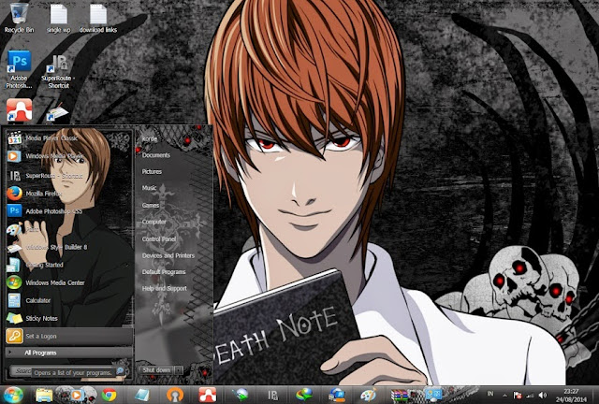The height and width of the screenshot is (404, 599).
Task: Open Documents from Start menu
Action: (156, 155)
